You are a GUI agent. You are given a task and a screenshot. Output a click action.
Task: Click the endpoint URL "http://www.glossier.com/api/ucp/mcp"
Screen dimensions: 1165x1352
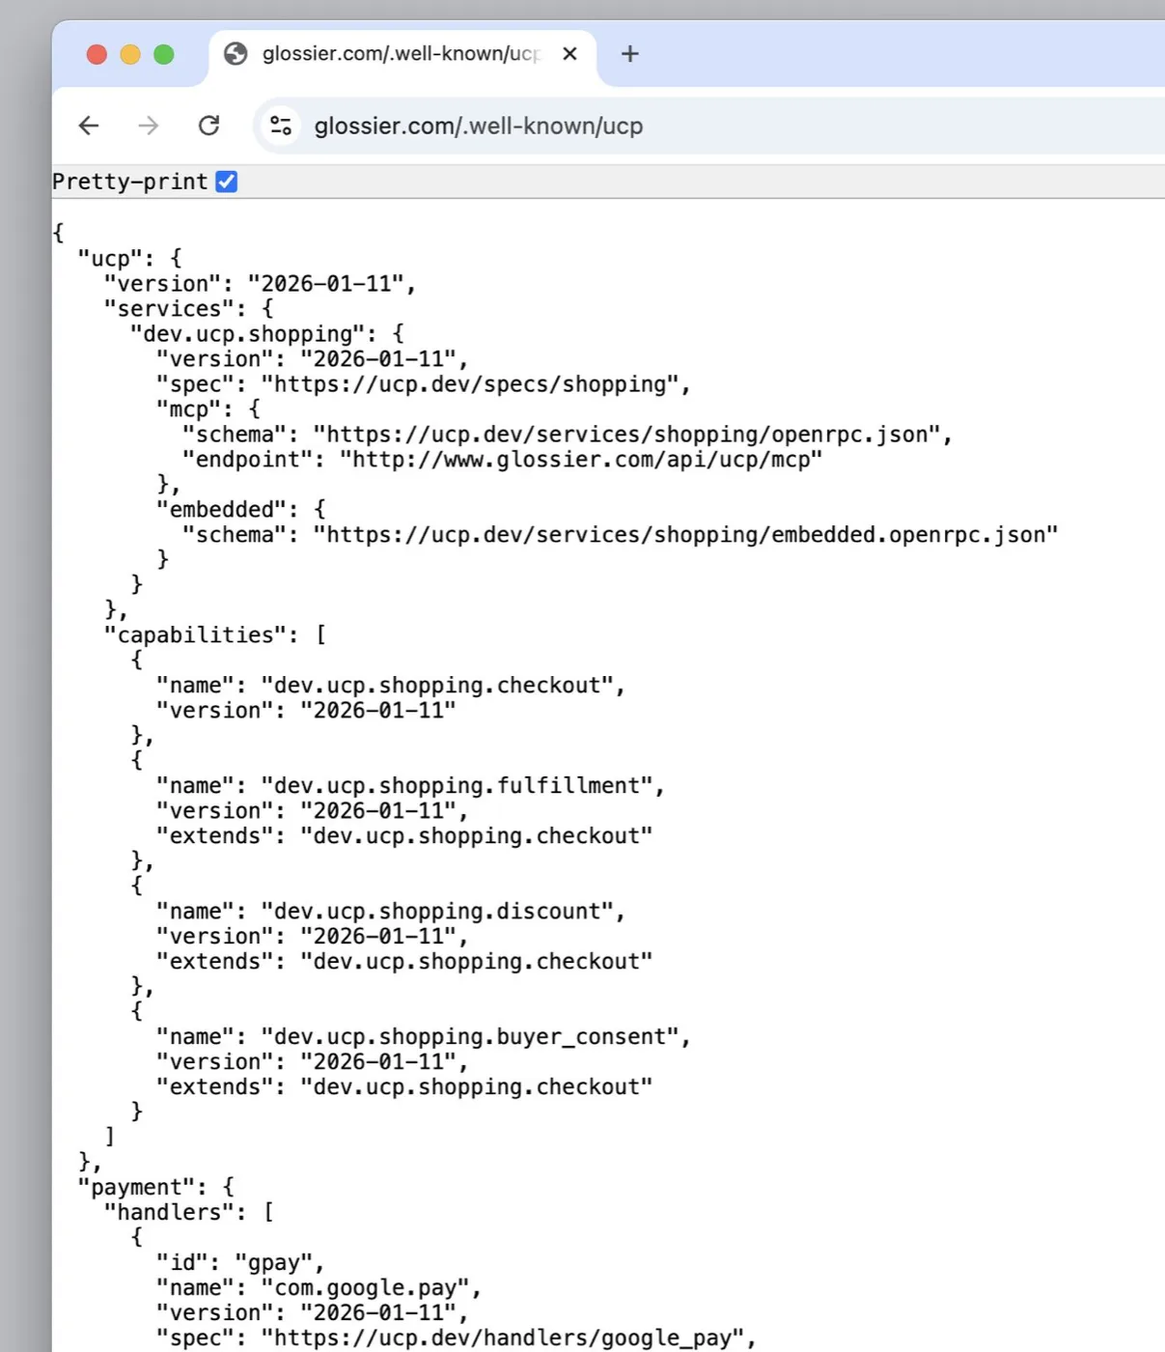[x=581, y=459]
